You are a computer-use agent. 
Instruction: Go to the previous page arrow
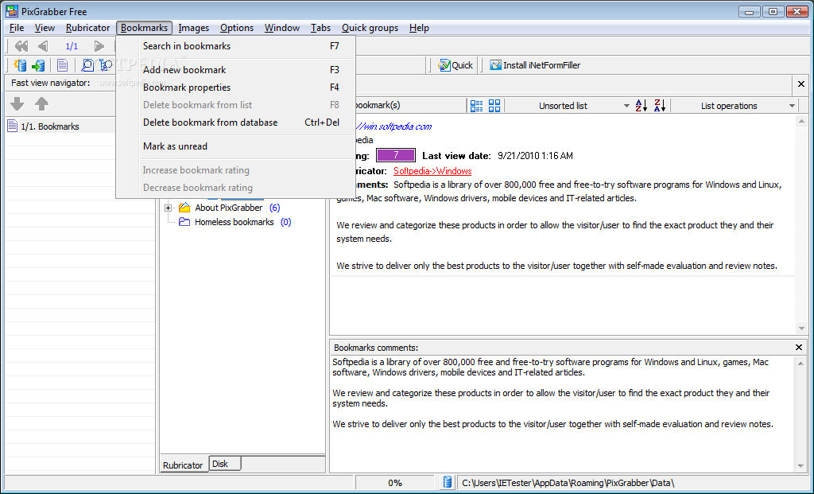[43, 46]
